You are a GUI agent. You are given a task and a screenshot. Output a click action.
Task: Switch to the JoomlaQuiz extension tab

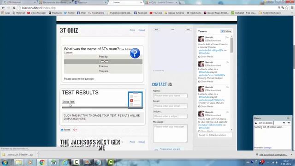tap(161, 2)
